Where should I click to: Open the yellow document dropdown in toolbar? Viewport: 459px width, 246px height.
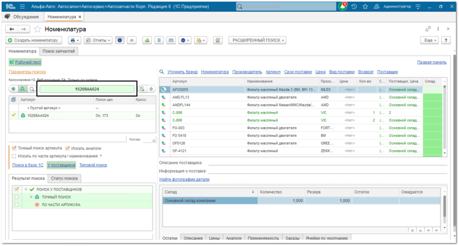pos(201,40)
